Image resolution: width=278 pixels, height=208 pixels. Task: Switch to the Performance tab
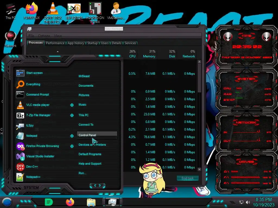(x=55, y=43)
